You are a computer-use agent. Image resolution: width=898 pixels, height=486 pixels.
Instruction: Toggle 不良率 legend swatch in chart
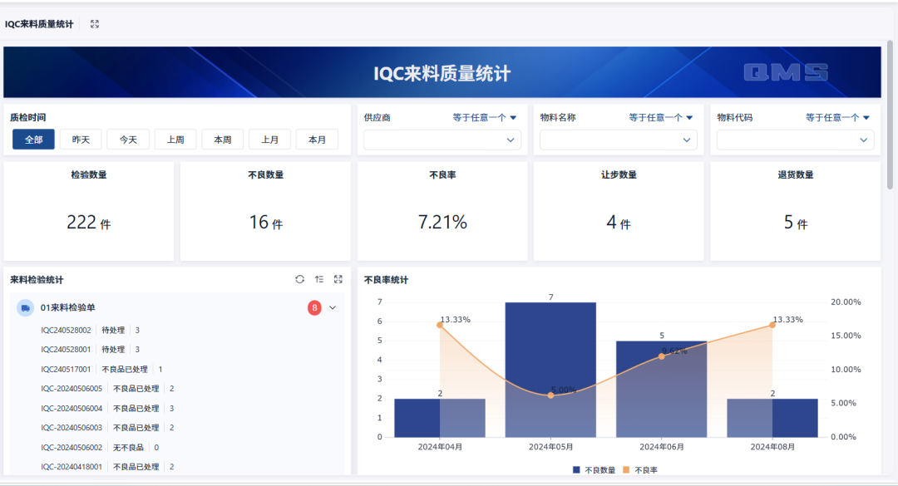coord(626,470)
